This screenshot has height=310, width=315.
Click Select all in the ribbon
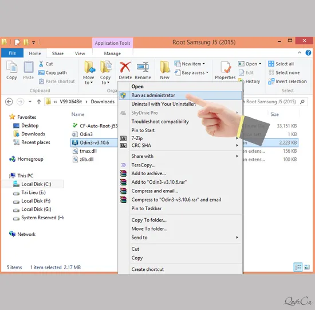(x=281, y=64)
